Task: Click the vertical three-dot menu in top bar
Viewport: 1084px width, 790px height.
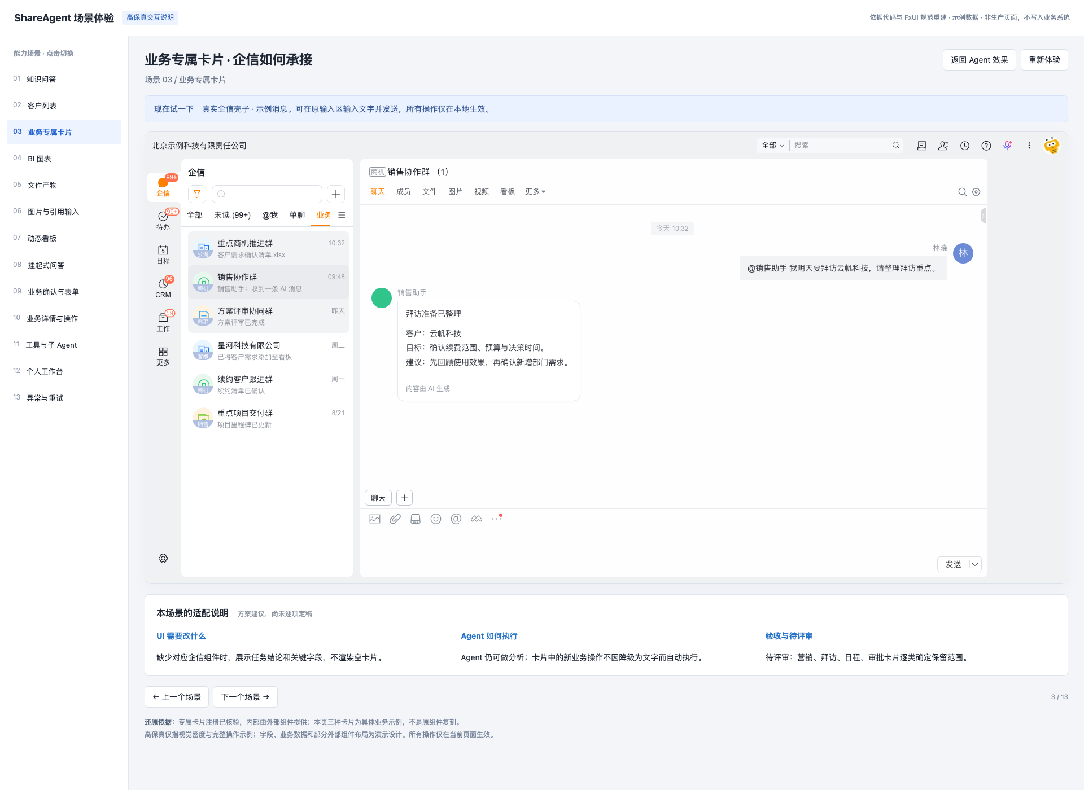Action: click(x=1029, y=146)
